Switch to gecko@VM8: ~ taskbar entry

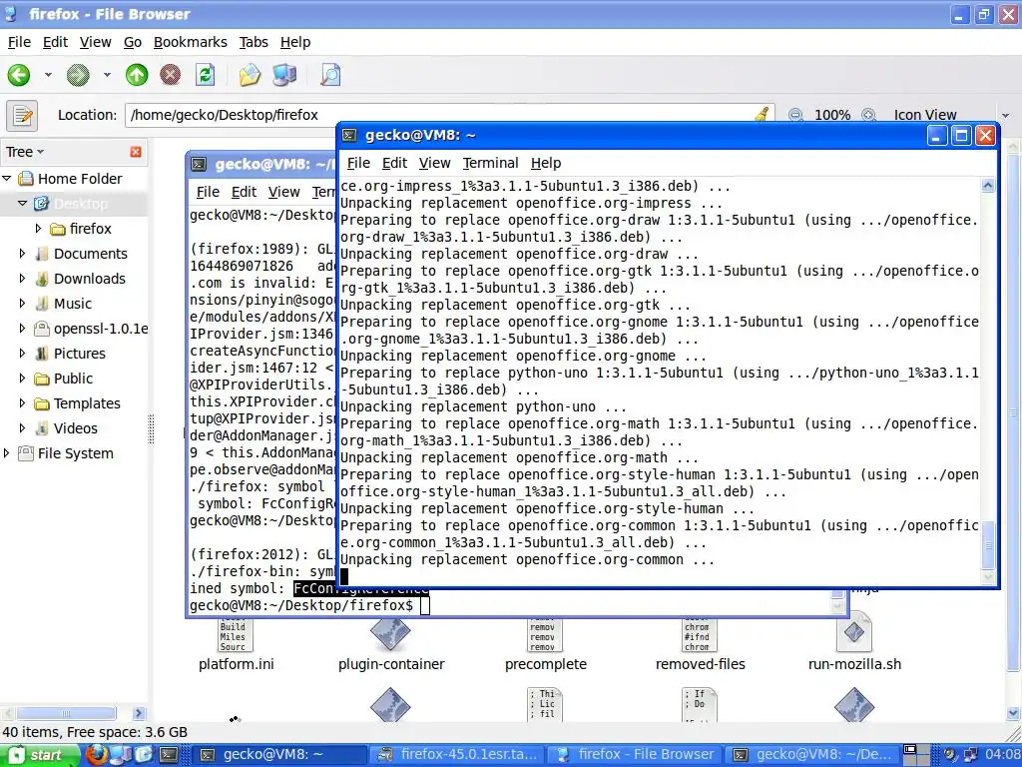(x=280, y=755)
